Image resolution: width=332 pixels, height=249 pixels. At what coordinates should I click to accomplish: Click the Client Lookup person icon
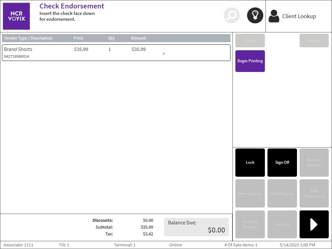274,16
